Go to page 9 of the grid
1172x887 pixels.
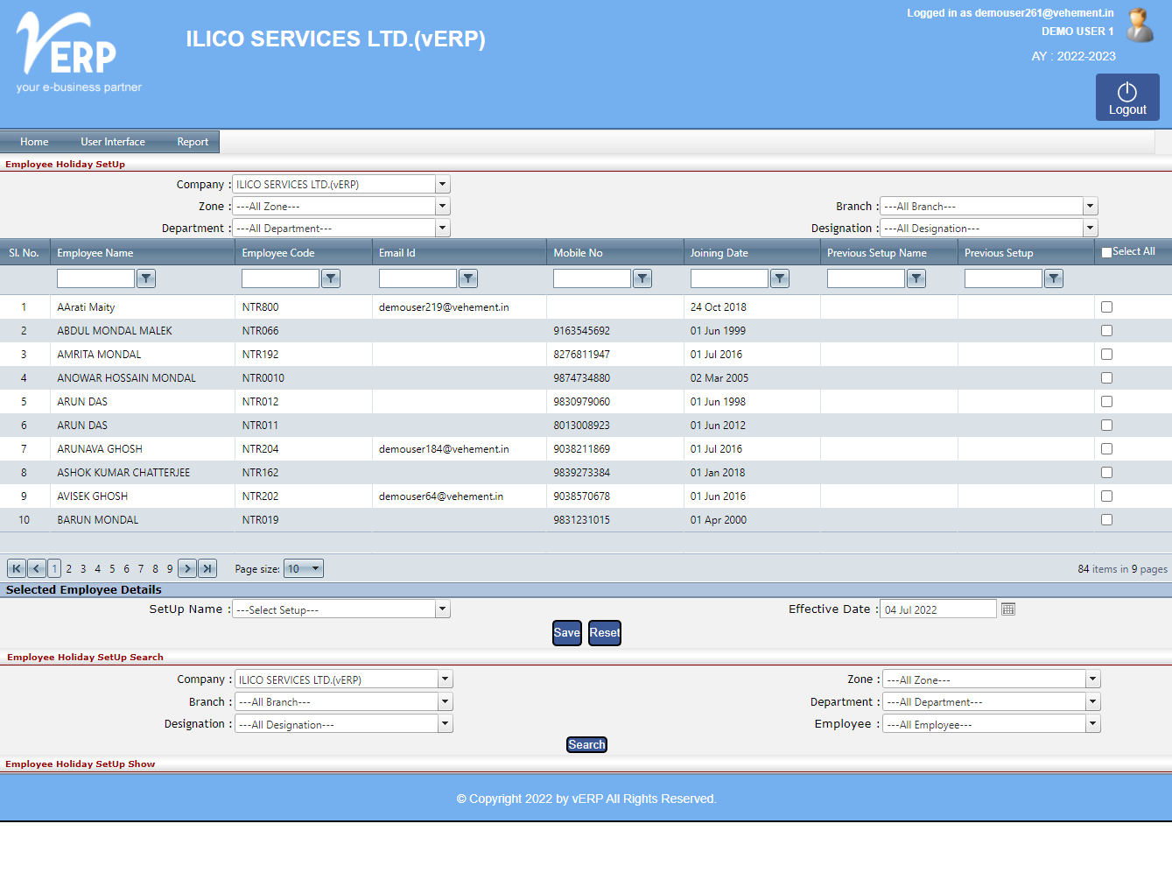pos(170,569)
